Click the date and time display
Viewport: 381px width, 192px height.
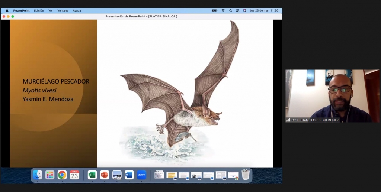[264, 11]
